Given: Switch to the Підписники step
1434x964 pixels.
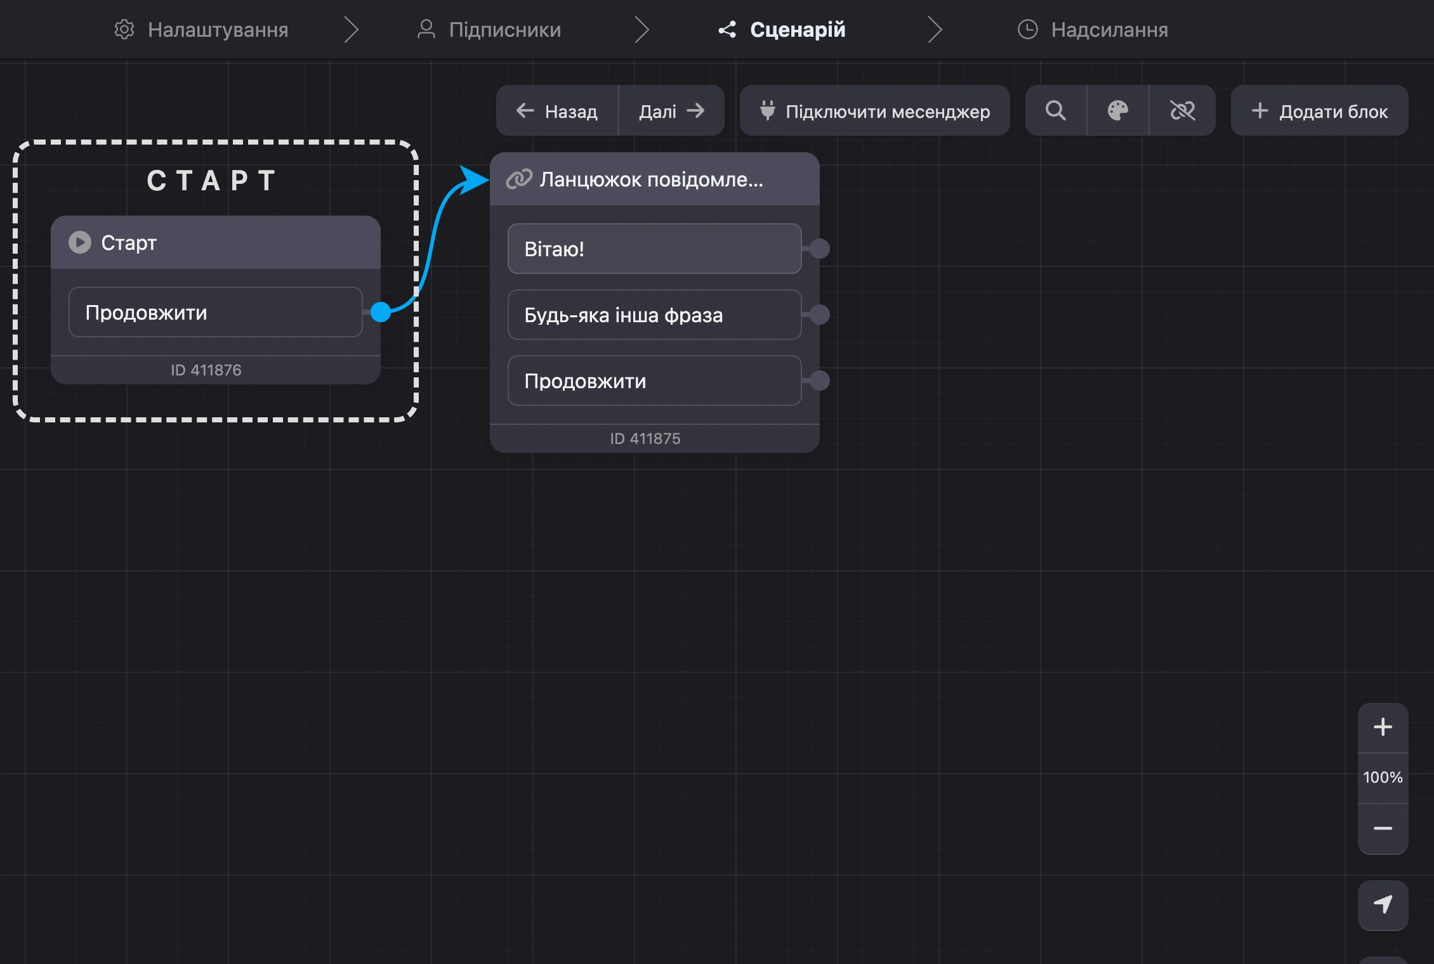Looking at the screenshot, I should coord(489,29).
